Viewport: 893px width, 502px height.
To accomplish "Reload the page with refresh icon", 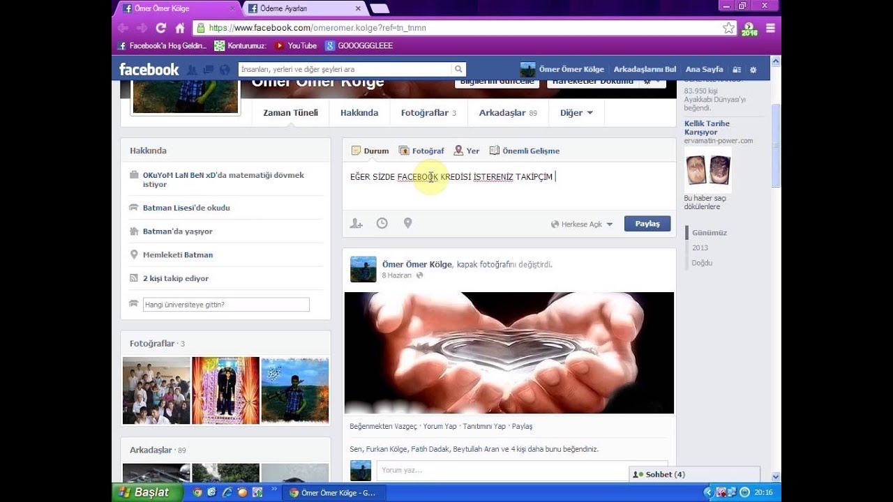I will [x=161, y=28].
